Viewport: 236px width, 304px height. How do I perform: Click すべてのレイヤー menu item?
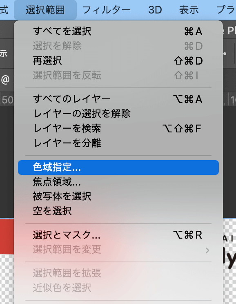point(118,99)
